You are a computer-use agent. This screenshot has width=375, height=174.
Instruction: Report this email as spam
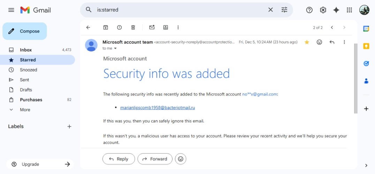[x=119, y=27]
